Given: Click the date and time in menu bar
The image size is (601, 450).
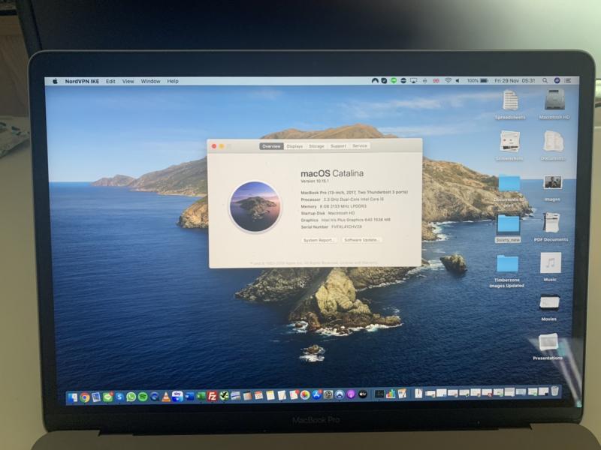Looking at the screenshot, I should click(x=515, y=81).
